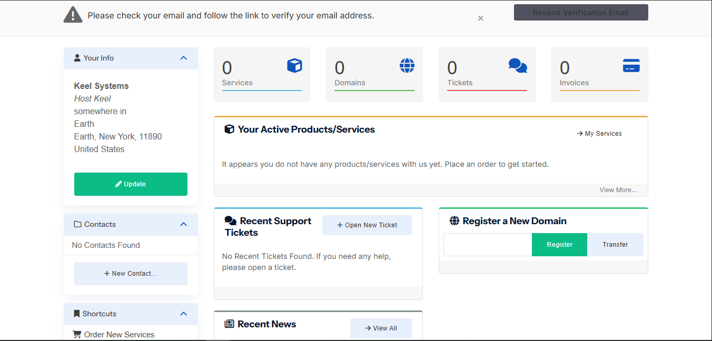Screen dimensions: 712x341
Task: Focus the domain name input field
Action: 488,245
